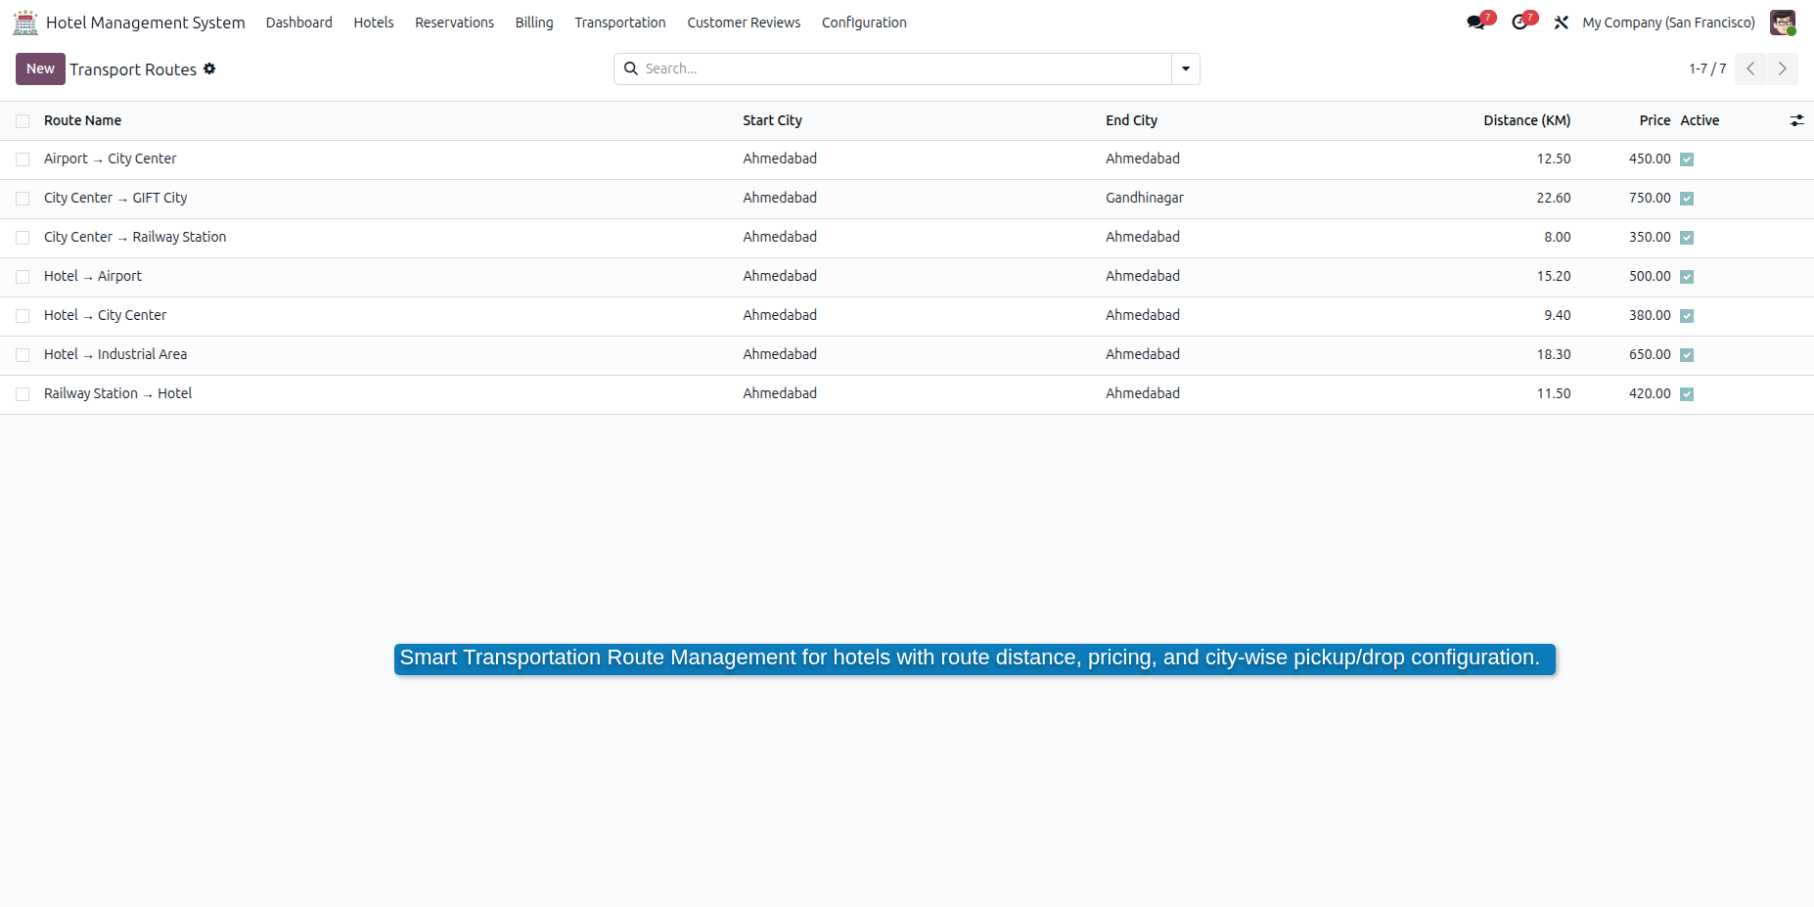Sort by the End City column header
This screenshot has height=907, width=1814.
[x=1131, y=120]
